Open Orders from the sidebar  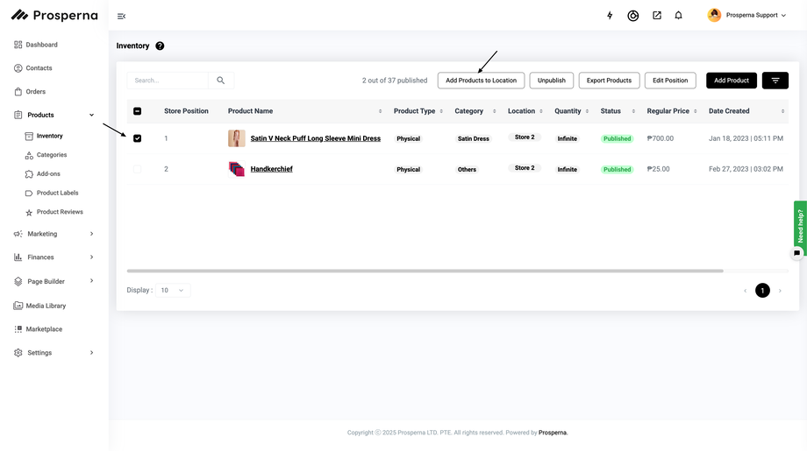click(x=35, y=91)
